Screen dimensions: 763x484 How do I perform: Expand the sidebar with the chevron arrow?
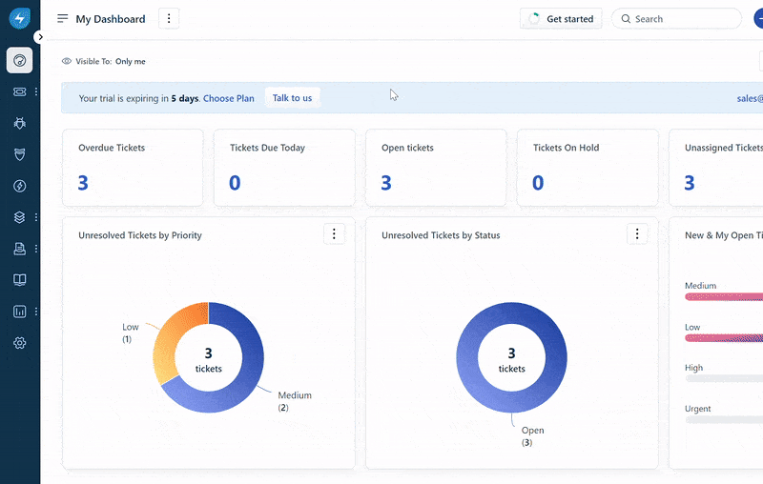40,37
